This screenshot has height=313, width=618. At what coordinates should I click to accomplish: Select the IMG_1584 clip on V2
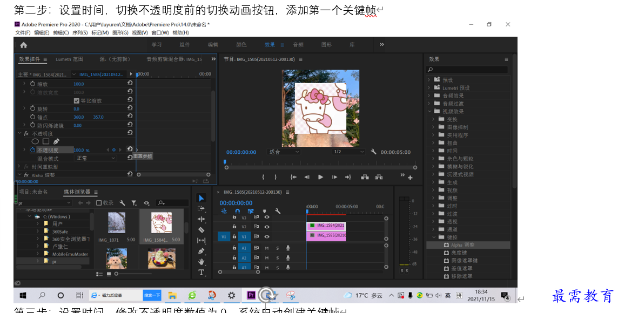point(326,226)
